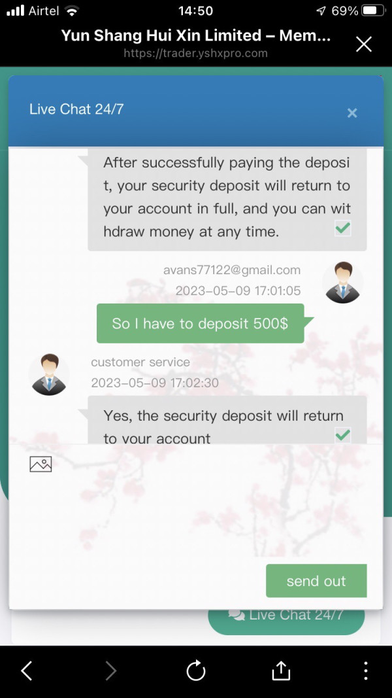The width and height of the screenshot is (392, 698).
Task: Focus the chat message text area
Action: point(195,516)
